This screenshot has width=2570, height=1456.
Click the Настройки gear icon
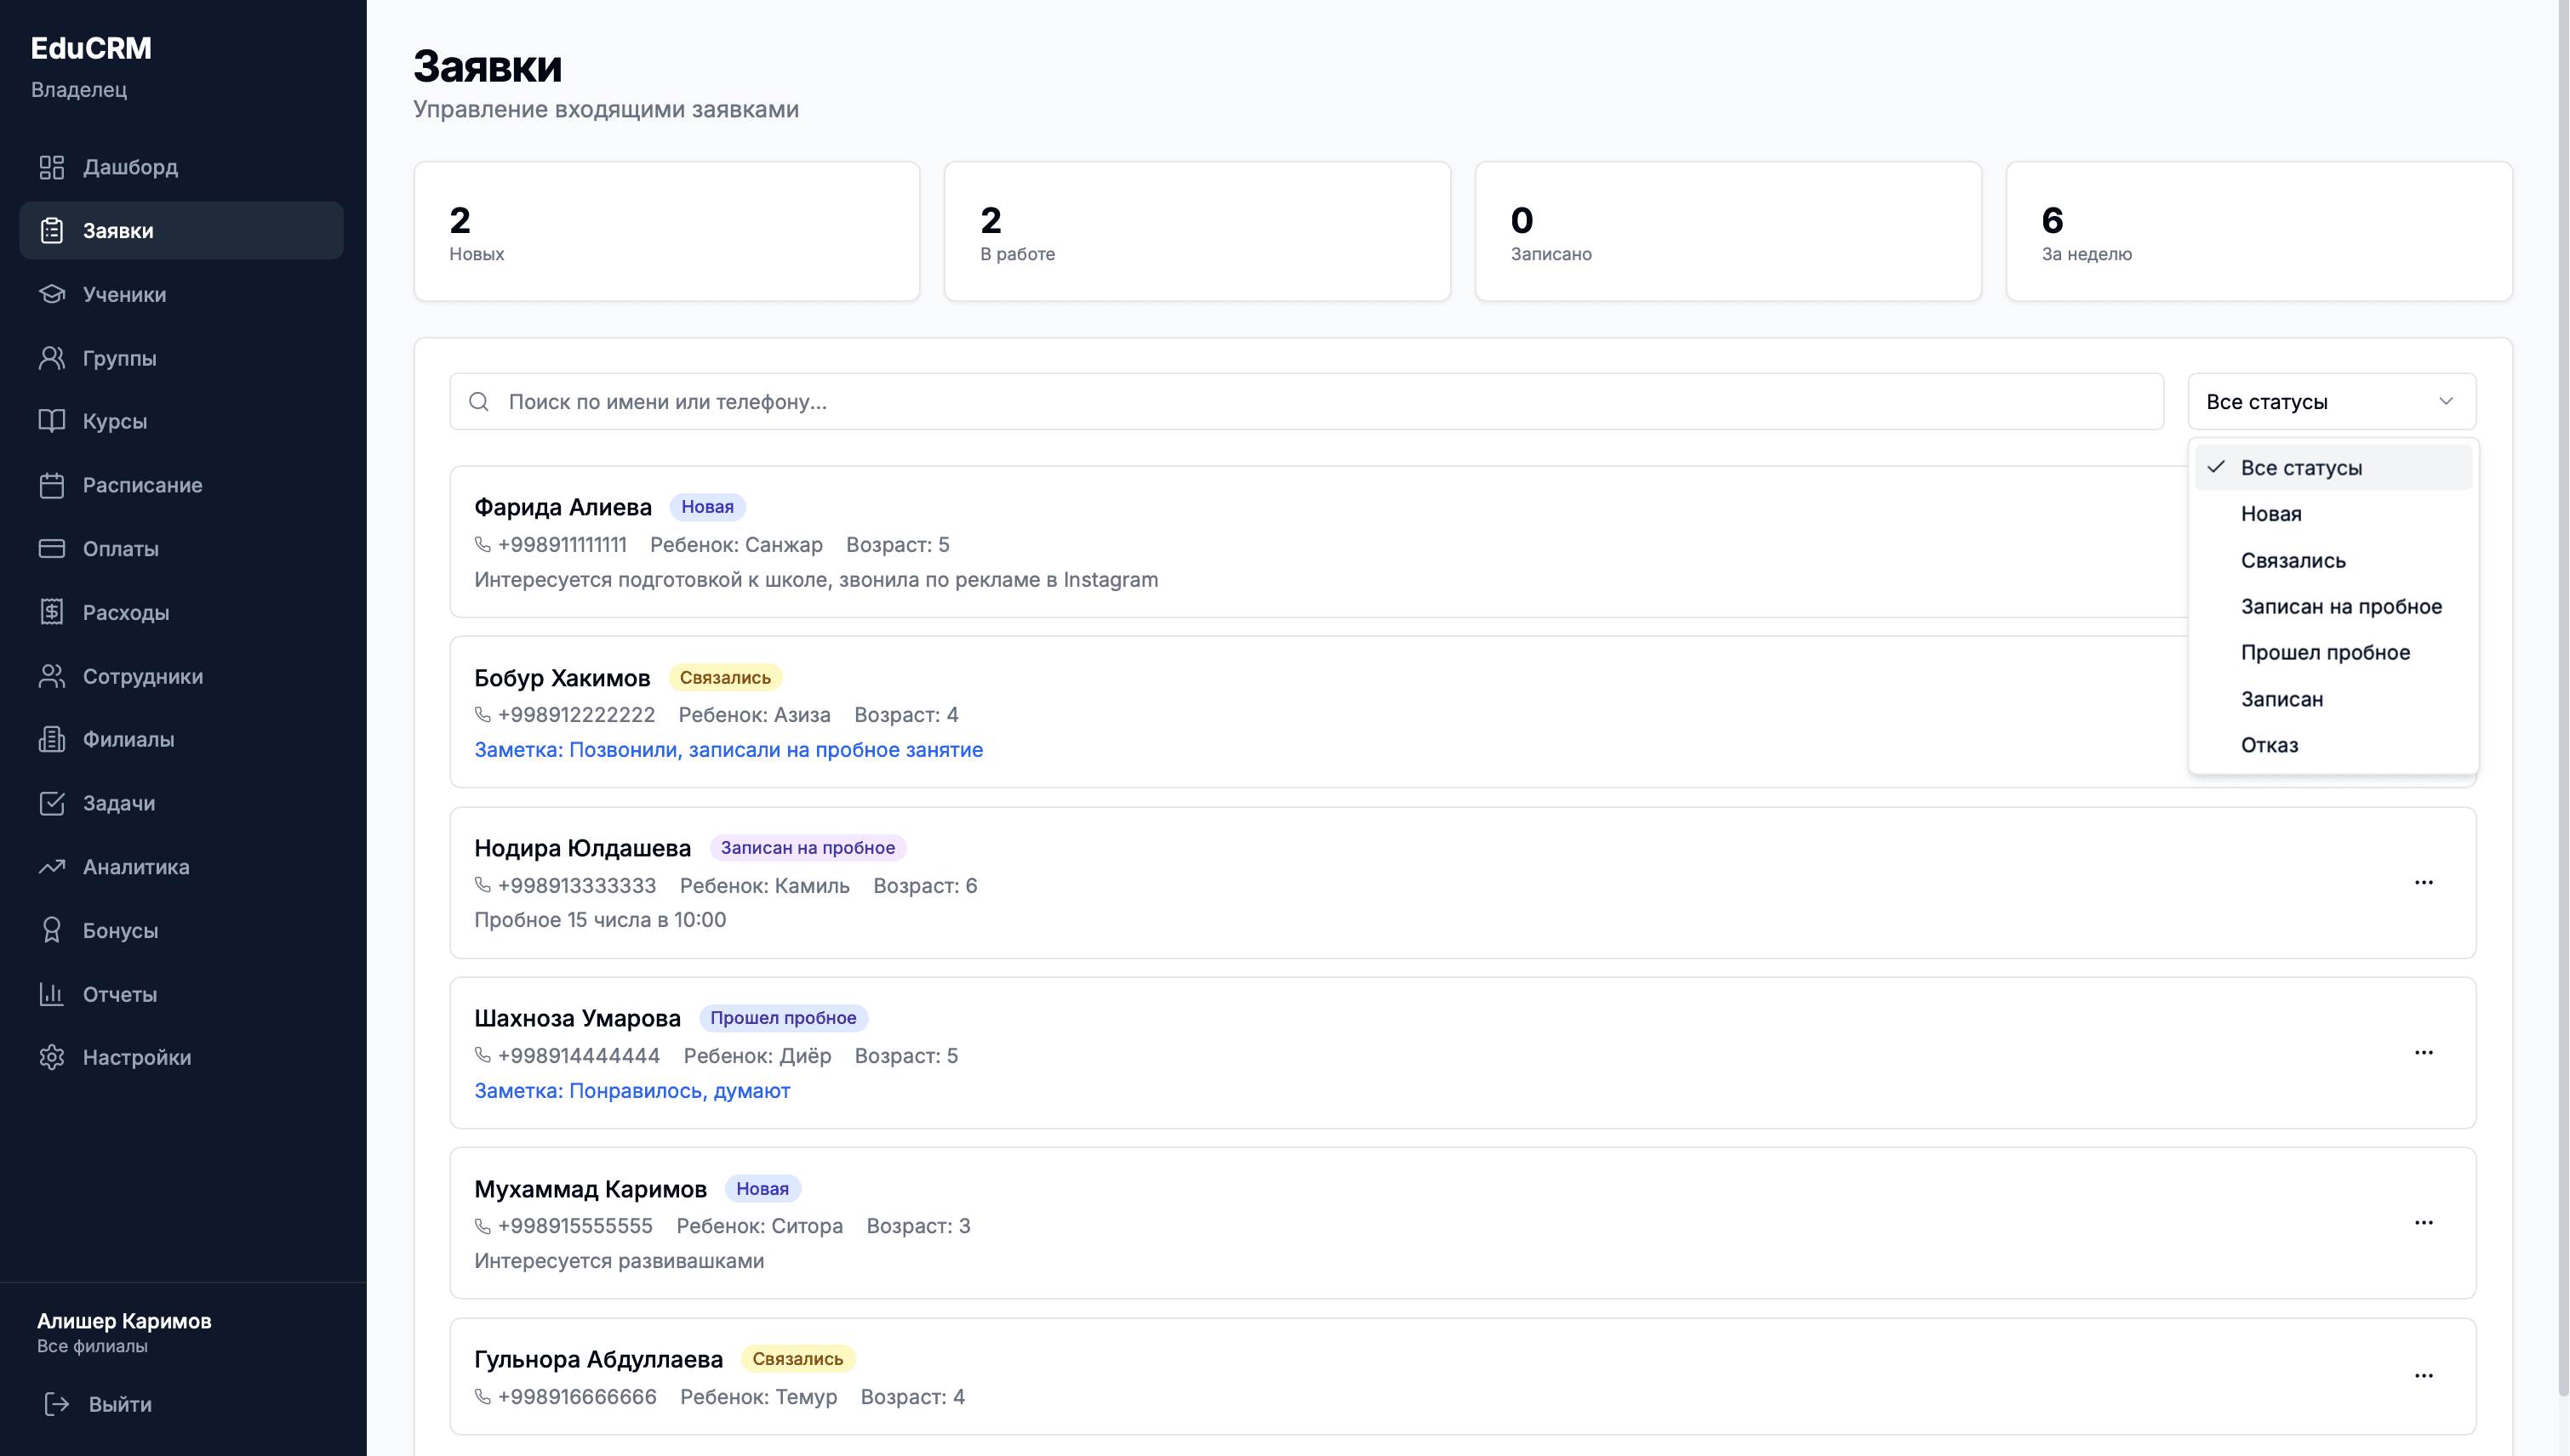(52, 1057)
